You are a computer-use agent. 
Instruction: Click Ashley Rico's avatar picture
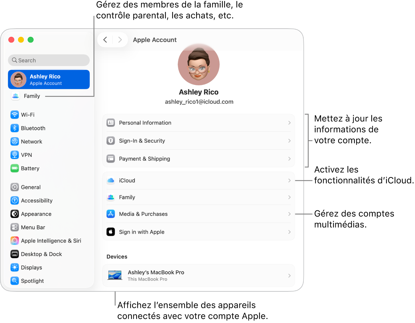point(199,64)
